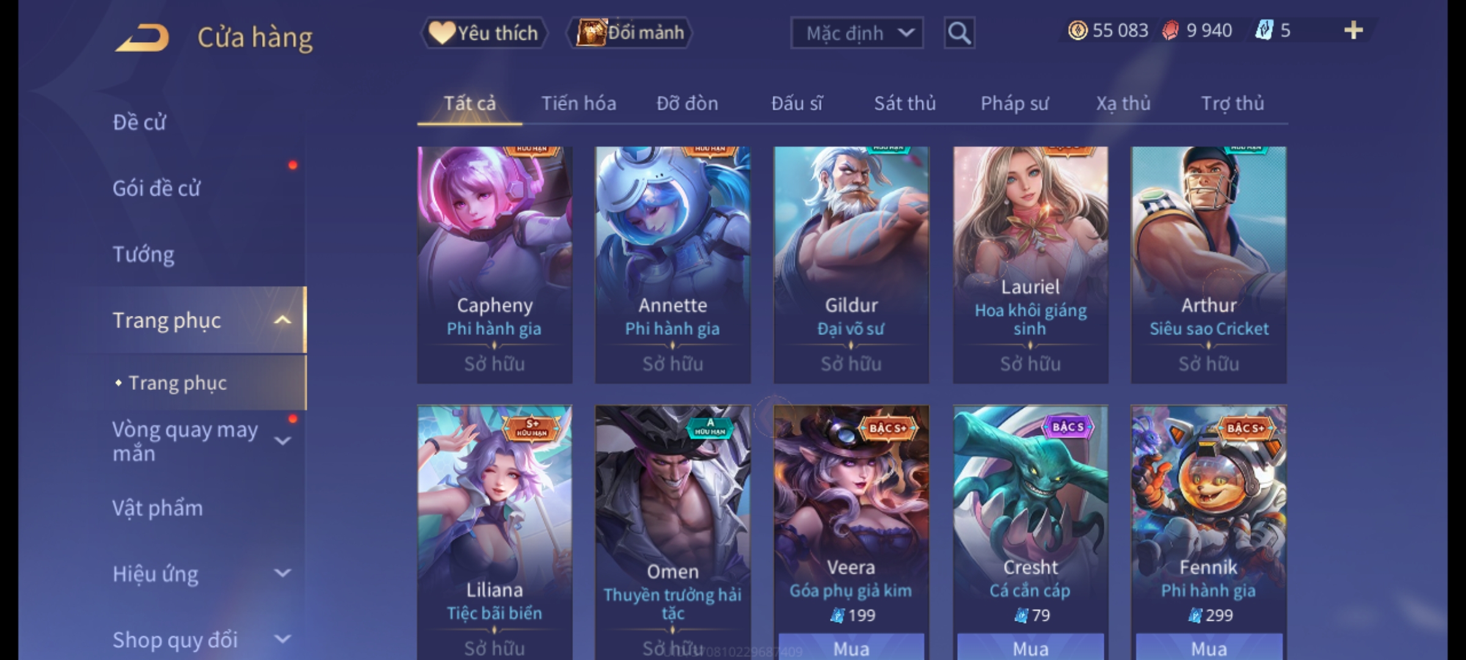This screenshot has height=660, width=1466.
Task: Tap the back arrow next to Cửa hàng
Action: click(142, 38)
